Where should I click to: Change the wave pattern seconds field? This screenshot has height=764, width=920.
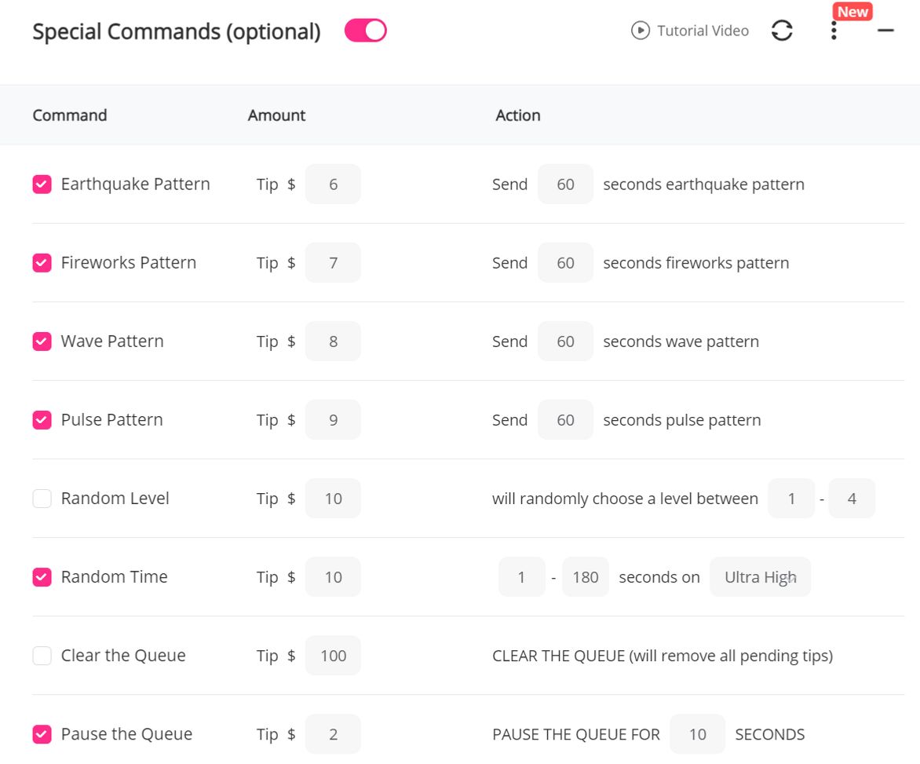(565, 342)
